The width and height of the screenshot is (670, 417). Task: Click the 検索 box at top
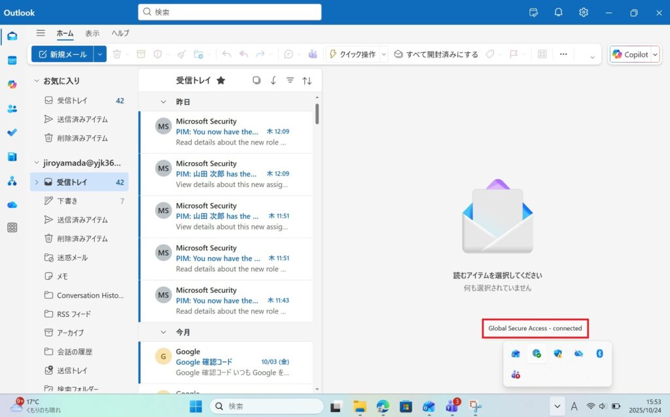230,12
